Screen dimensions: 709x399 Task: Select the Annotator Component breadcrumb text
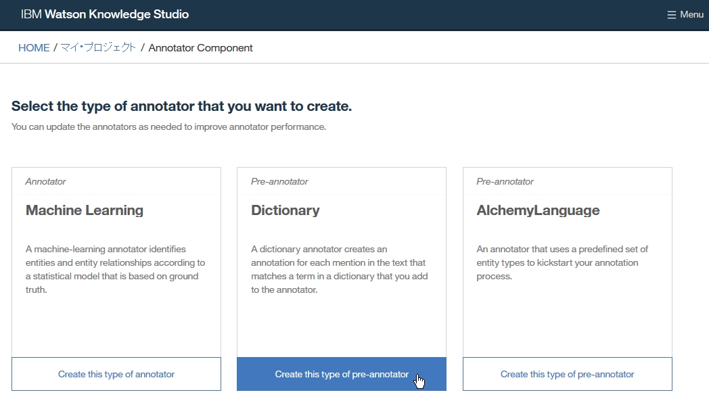pyautogui.click(x=200, y=48)
